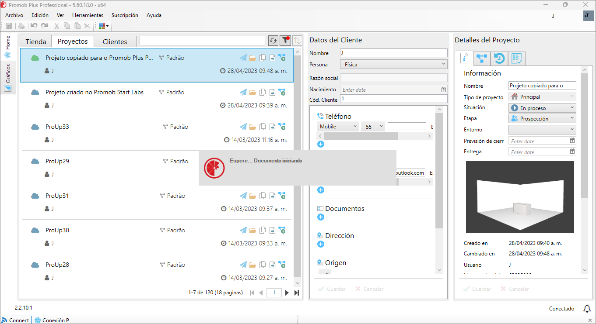Add a new phone with plus icon
The width and height of the screenshot is (596, 324).
point(321,144)
